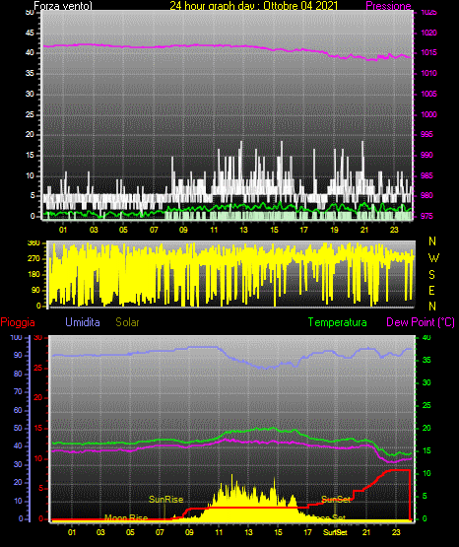Click pressure axis value '1010'
Screen dimensions: 459x547
point(428,73)
